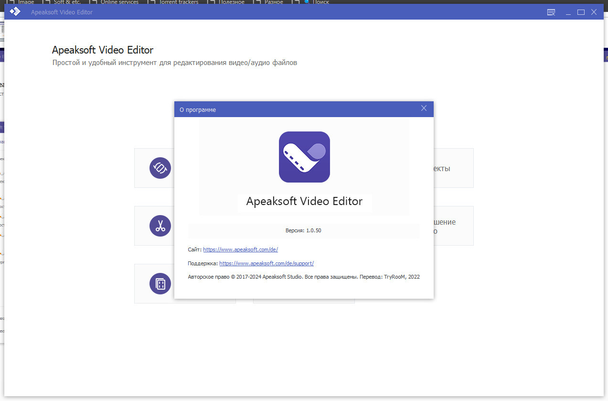Open the apeaksoft.com/de/ site link
Viewport: 608px width, 401px height.
(240, 249)
